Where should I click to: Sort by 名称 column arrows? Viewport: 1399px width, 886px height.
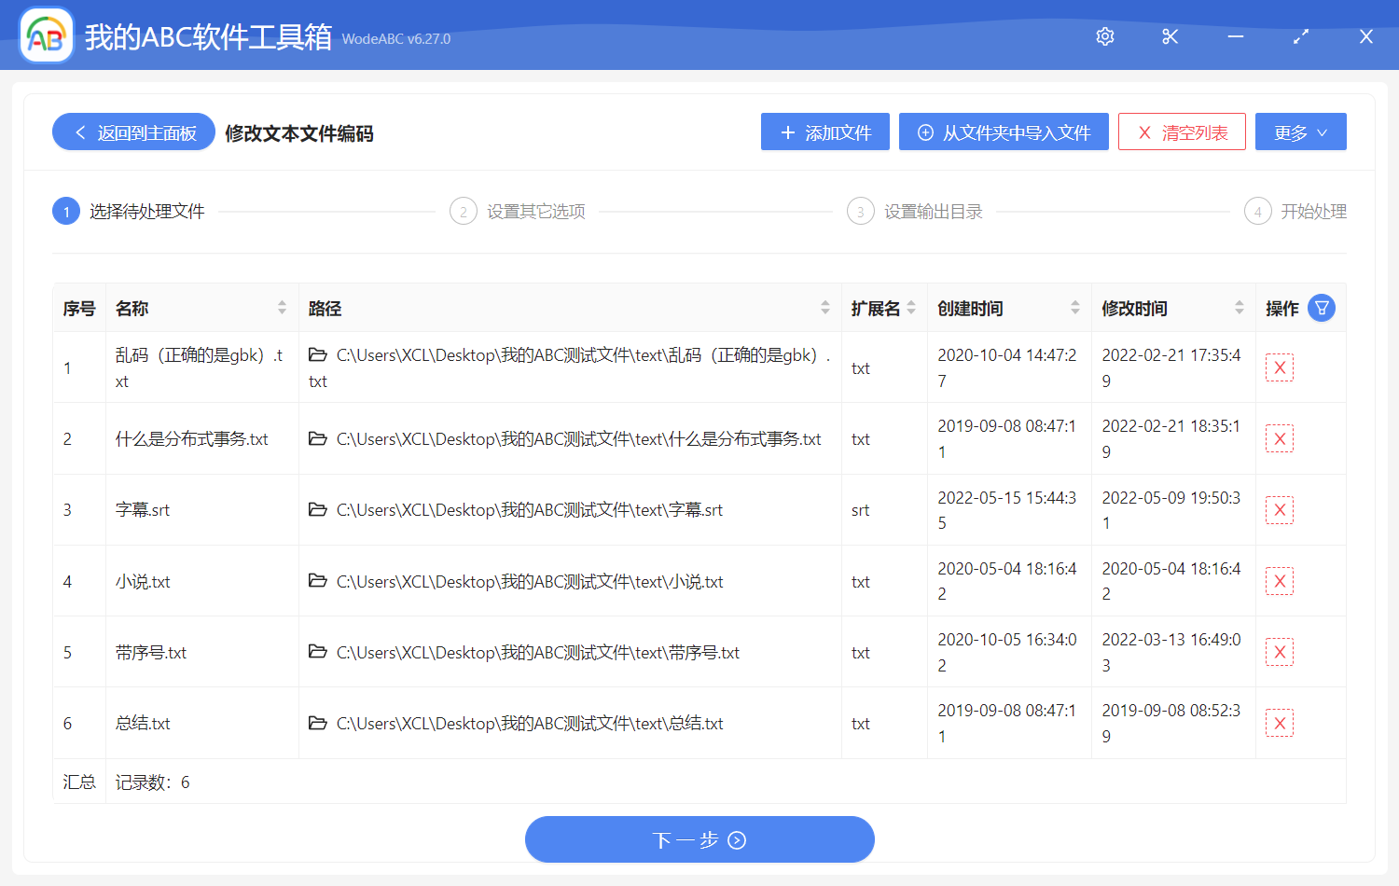[282, 307]
